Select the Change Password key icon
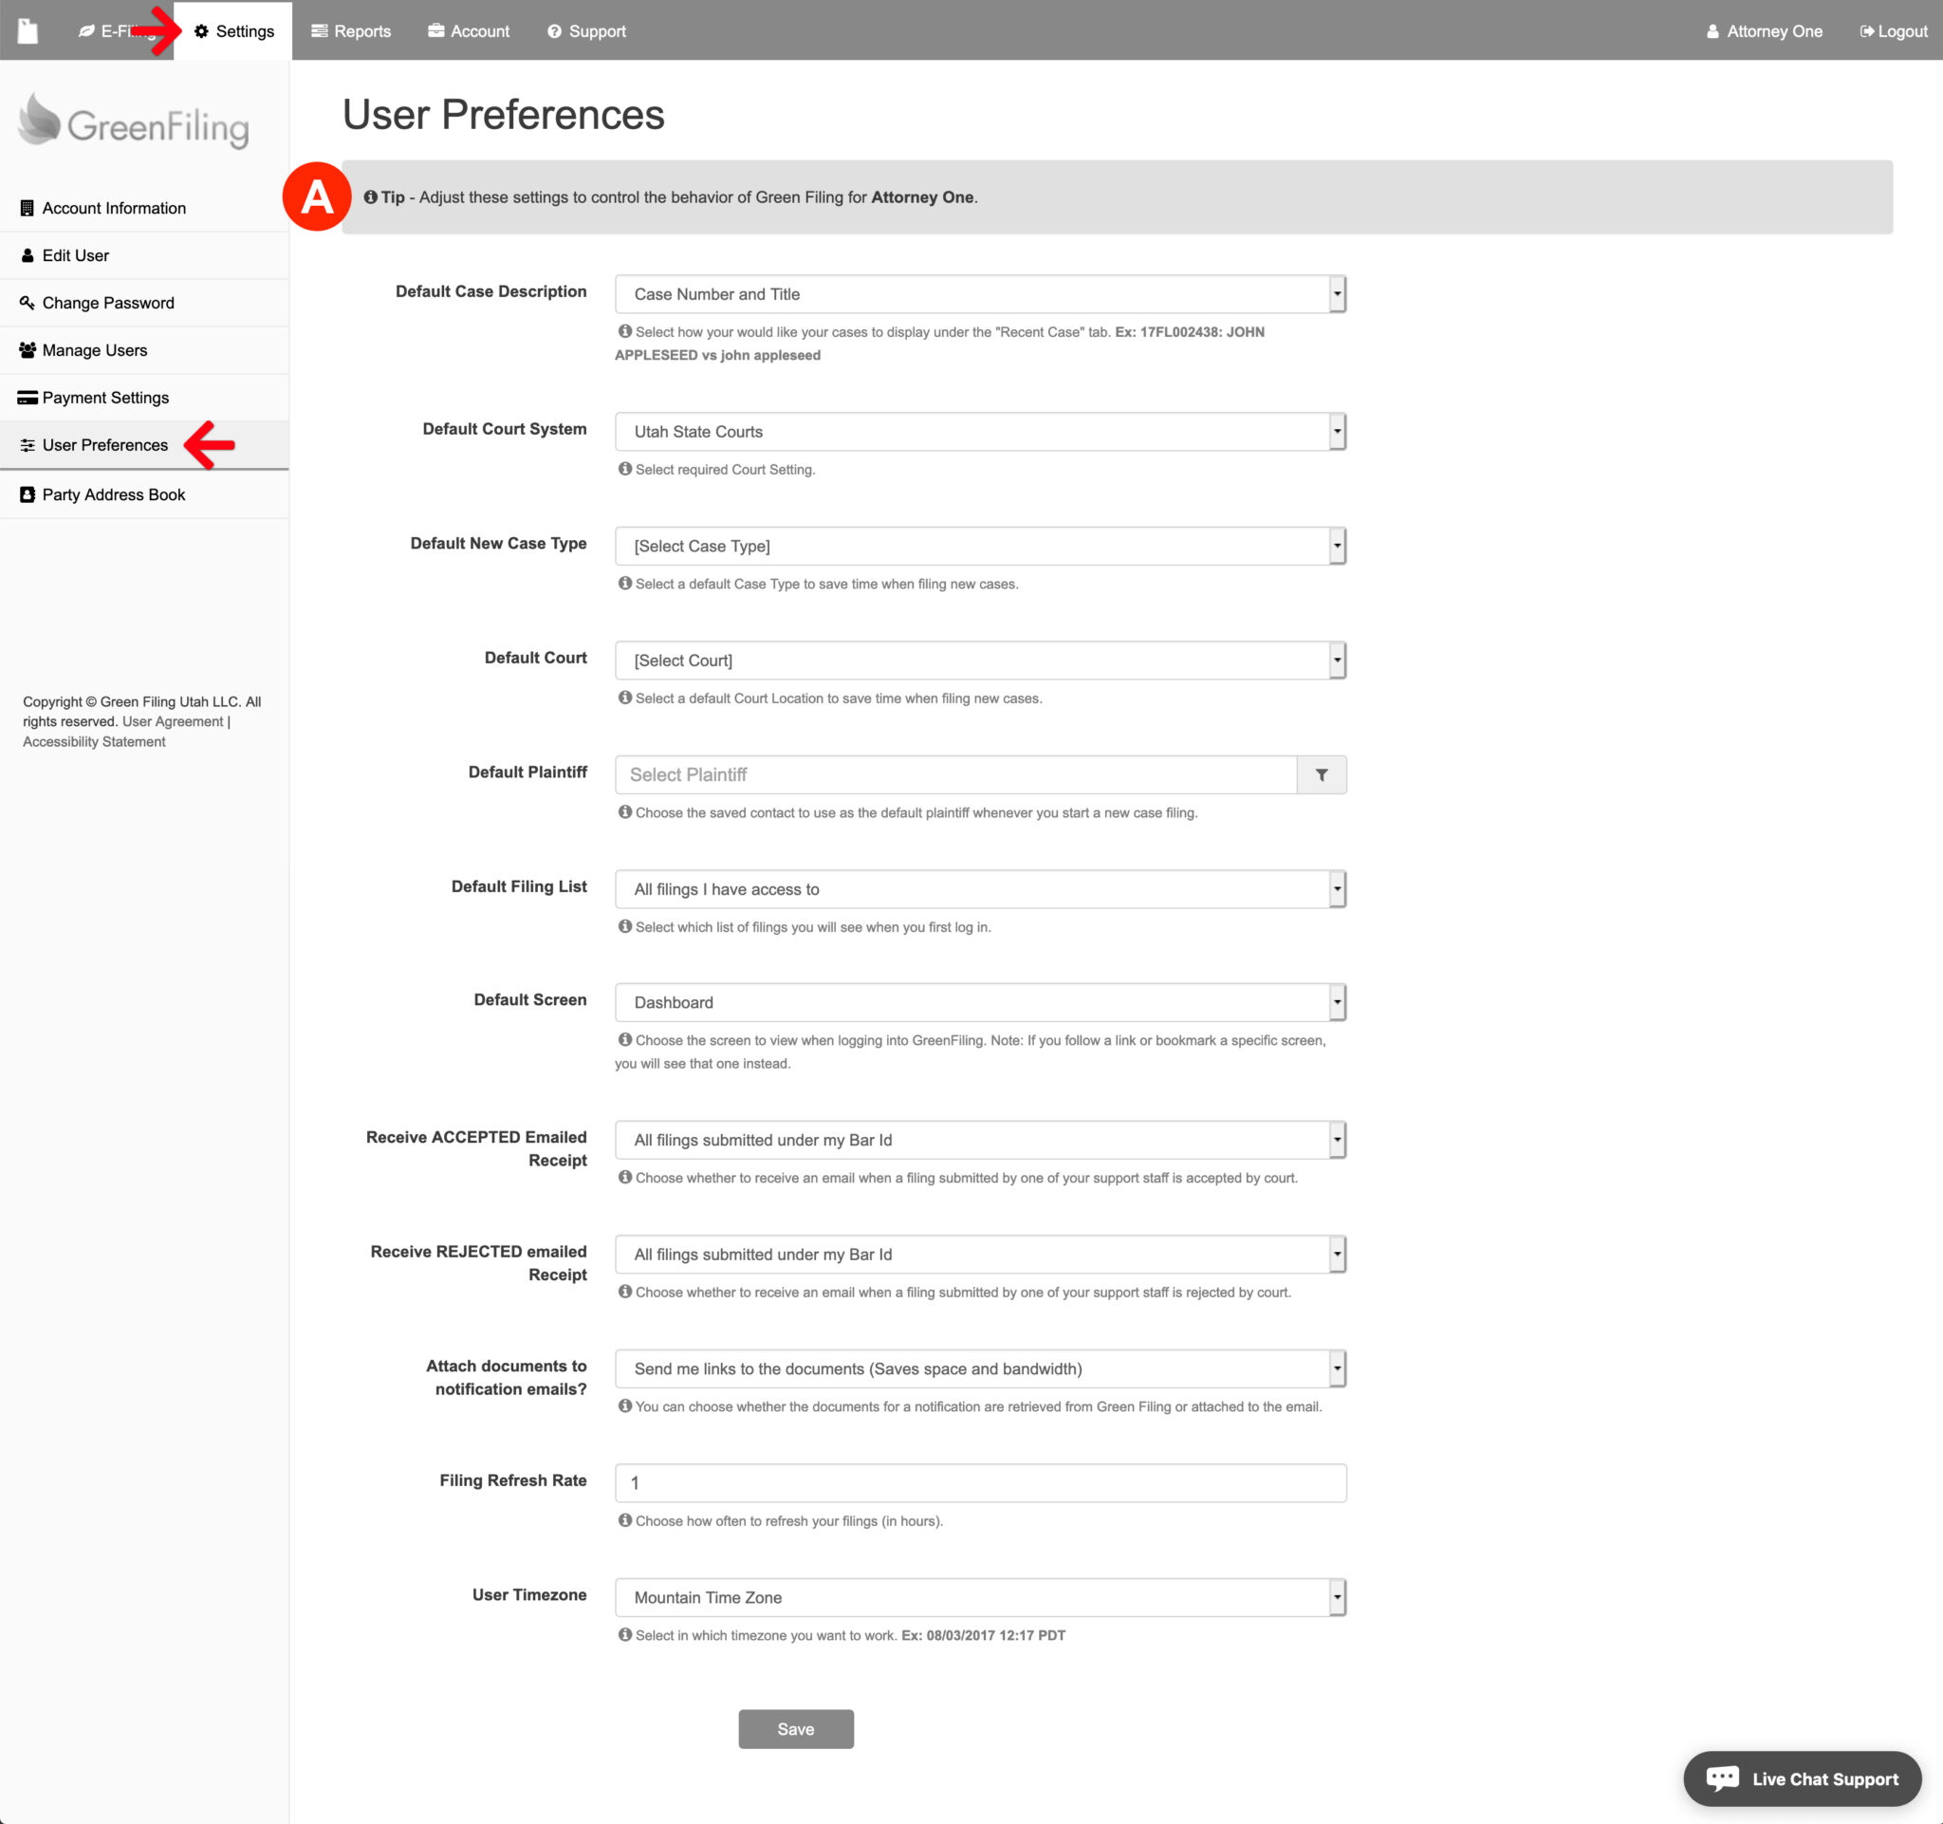1943x1824 pixels. [28, 302]
